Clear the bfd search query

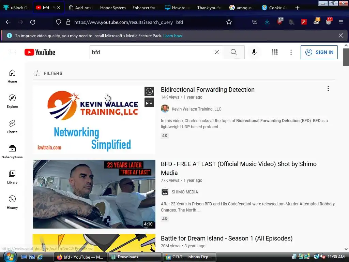[216, 52]
